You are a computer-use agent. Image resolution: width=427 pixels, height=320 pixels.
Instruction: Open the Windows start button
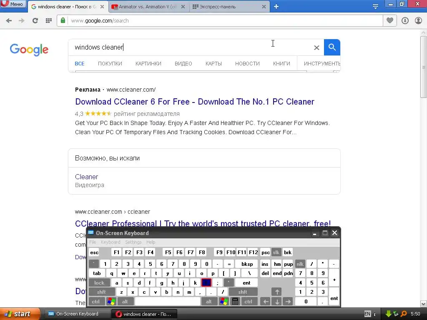[x=20, y=314]
